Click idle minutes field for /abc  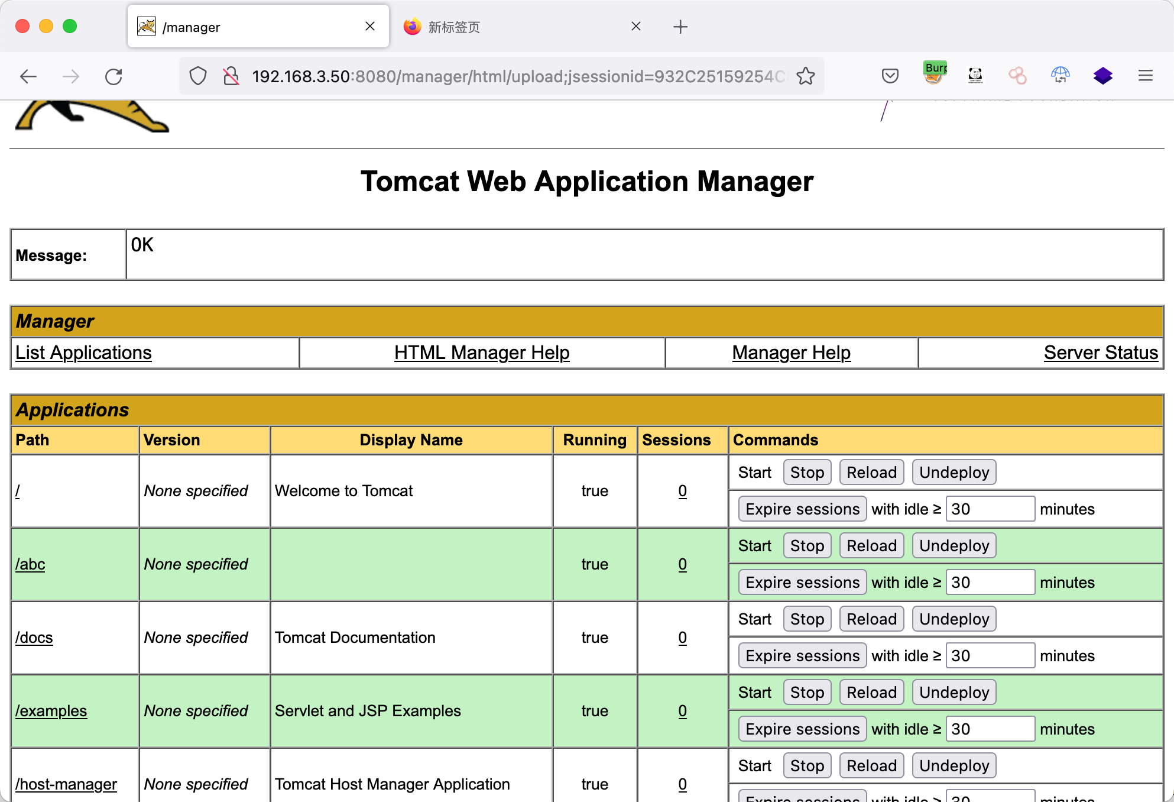[990, 582]
